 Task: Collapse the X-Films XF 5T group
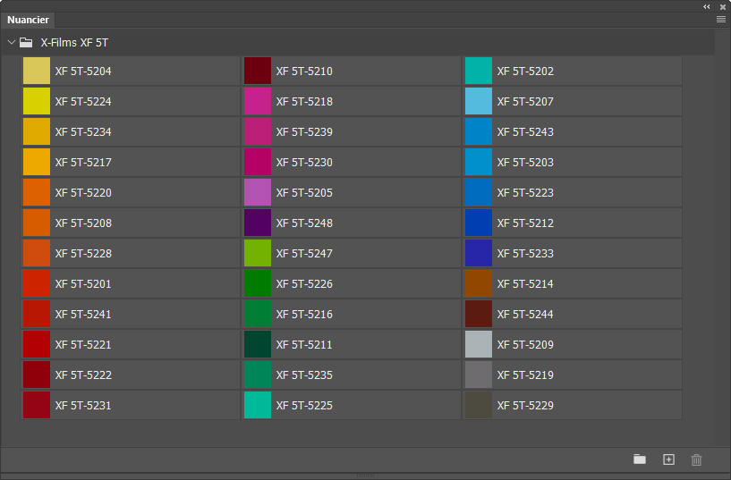pos(12,42)
